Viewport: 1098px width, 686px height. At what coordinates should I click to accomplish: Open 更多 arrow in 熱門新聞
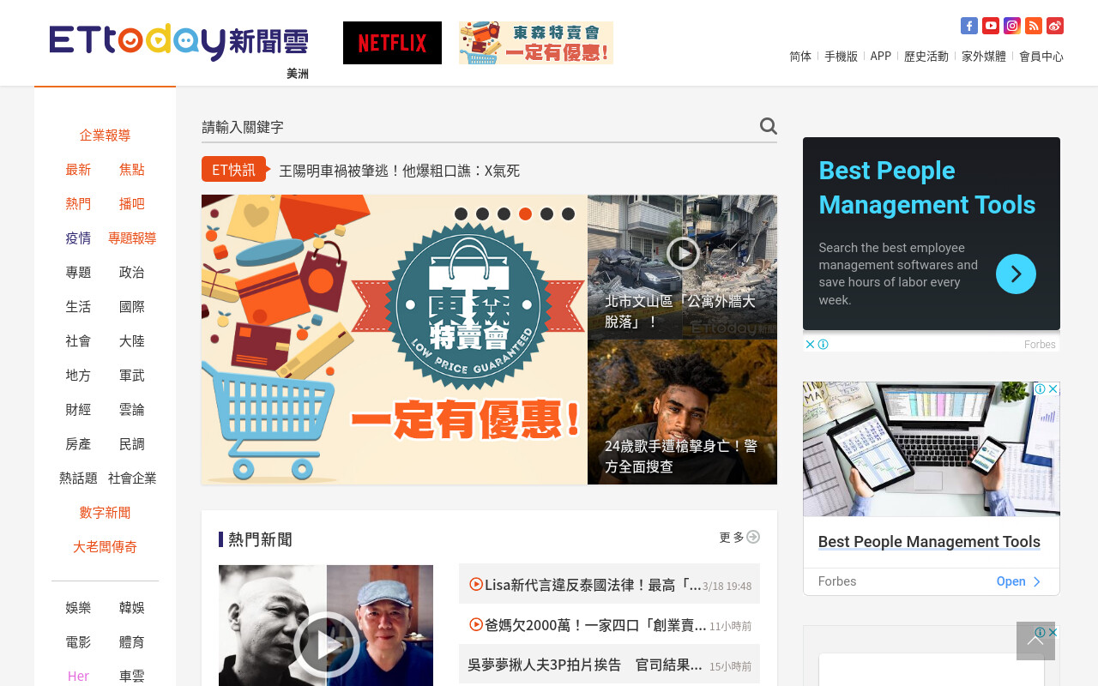(x=753, y=537)
